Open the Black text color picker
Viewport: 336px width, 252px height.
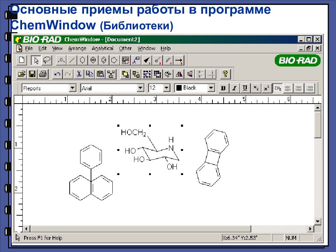coord(211,88)
